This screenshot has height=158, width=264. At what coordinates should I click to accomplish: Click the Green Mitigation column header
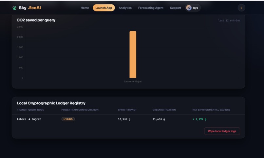click(164, 110)
